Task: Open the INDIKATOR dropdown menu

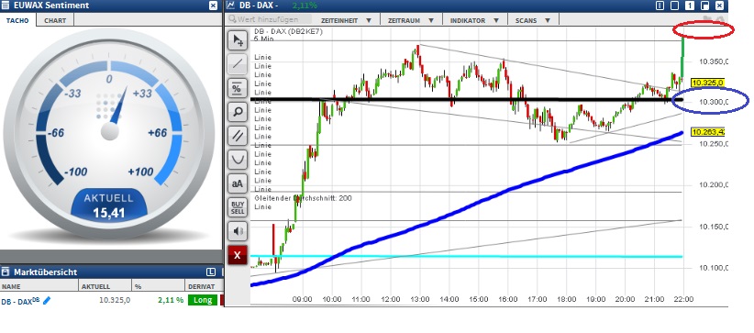Action: pos(474,21)
